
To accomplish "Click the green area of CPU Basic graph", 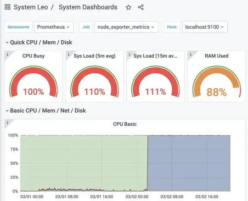I will click(x=84, y=163).
